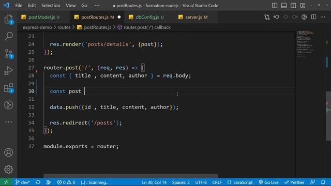The width and height of the screenshot is (331, 186).
Task: Open the Git Graph activity icon
Action: (8, 105)
